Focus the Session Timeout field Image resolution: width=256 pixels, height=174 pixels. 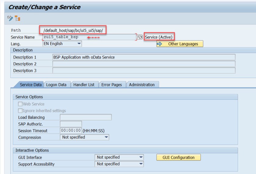pyautogui.click(x=71, y=131)
